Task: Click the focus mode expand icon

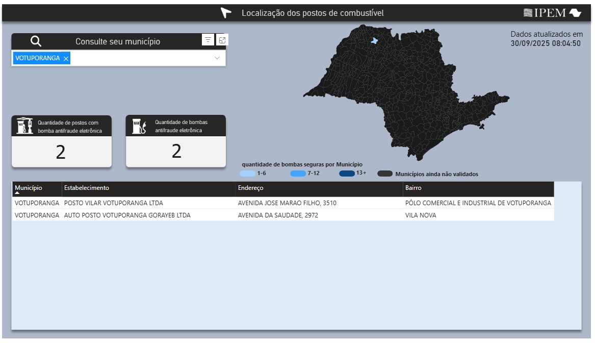Action: [222, 40]
